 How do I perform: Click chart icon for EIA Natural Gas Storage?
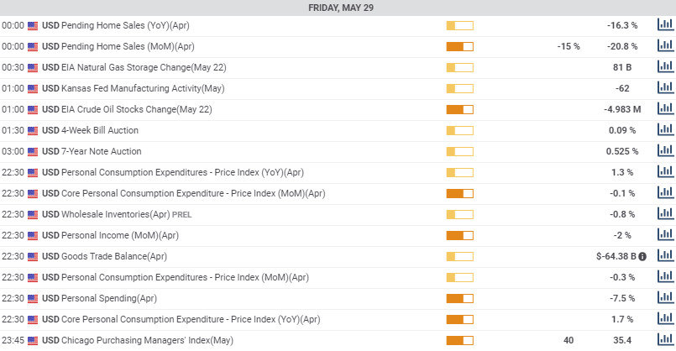click(665, 67)
